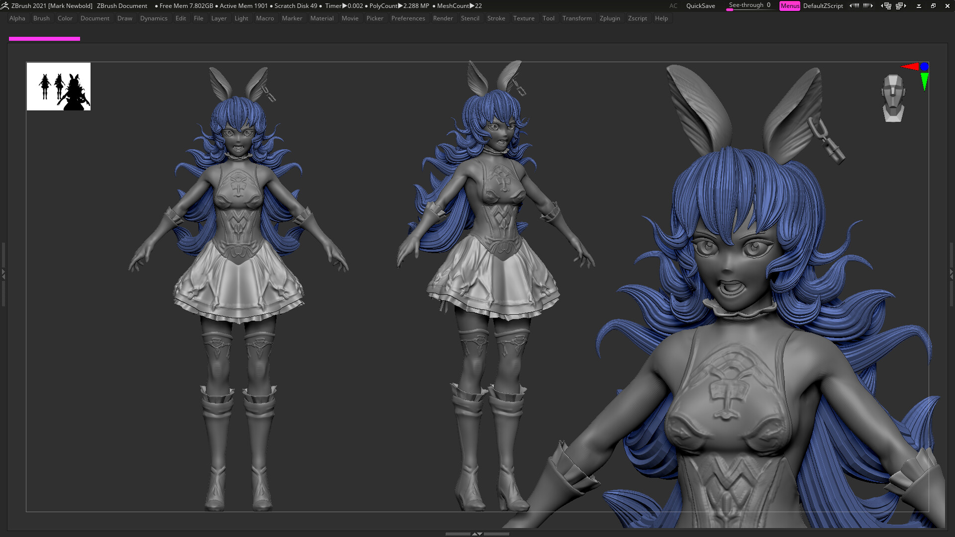Select the next document icon
The height and width of the screenshot is (537, 955).
(x=901, y=5)
